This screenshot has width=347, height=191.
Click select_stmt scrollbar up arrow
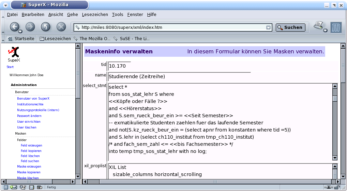click(x=335, y=86)
